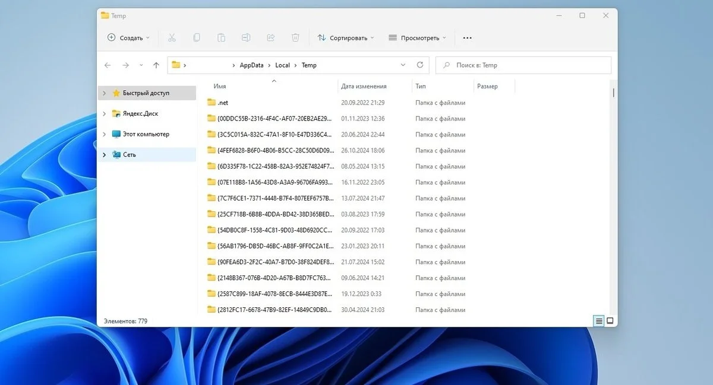Screen dimensions: 713x385
Task: Click the Cut scissors icon
Action: coord(172,37)
